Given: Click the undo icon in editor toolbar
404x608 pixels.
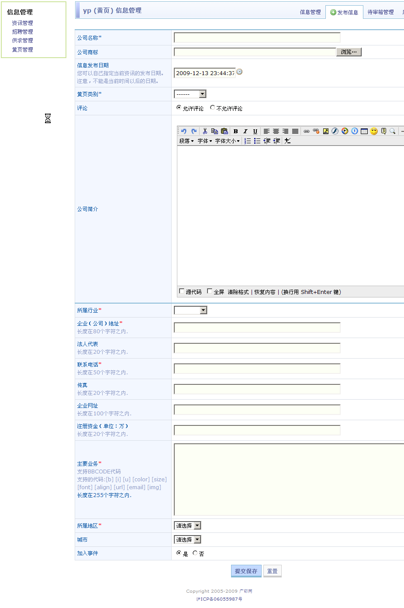Looking at the screenshot, I should tap(184, 131).
